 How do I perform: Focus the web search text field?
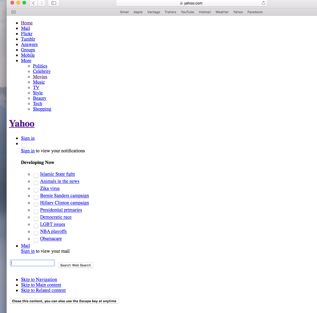pyautogui.click(x=32, y=263)
